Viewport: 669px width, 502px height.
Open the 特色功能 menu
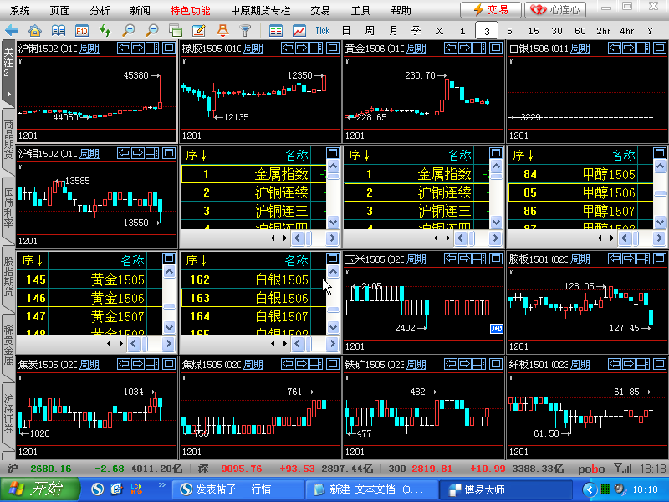point(190,10)
